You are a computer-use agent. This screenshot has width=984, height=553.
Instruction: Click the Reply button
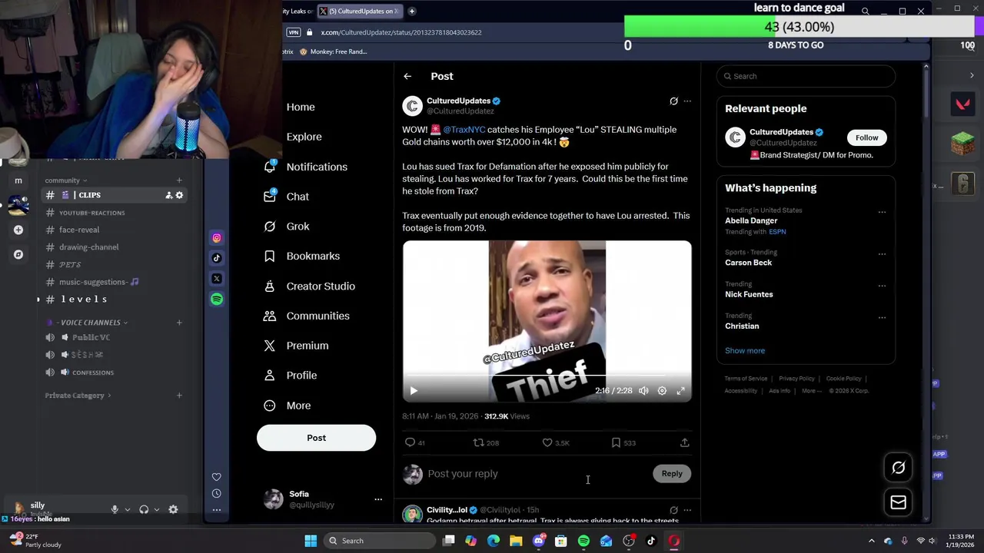tap(672, 474)
